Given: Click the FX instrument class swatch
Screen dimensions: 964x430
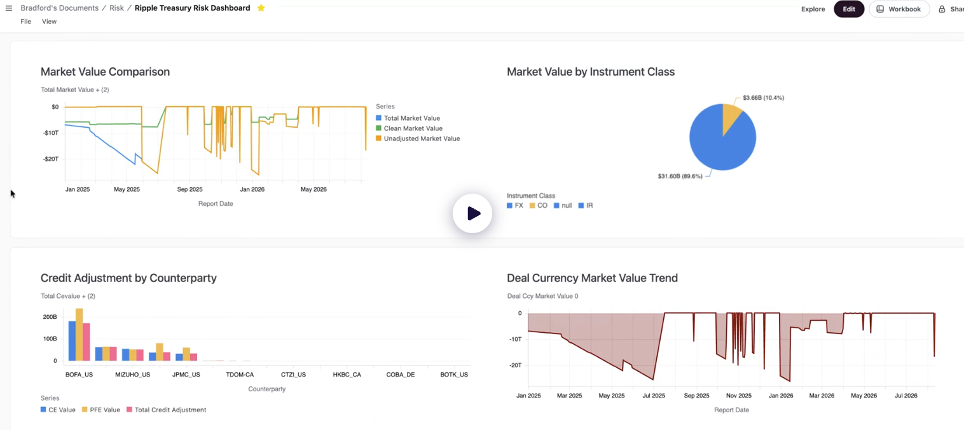Looking at the screenshot, I should pyautogui.click(x=510, y=206).
